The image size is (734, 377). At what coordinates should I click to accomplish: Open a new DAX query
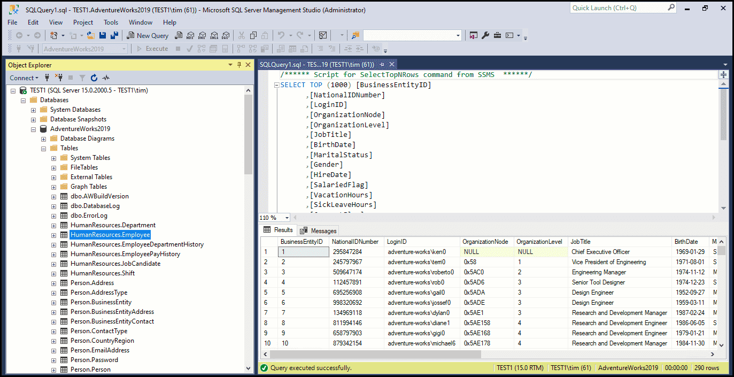click(x=226, y=35)
